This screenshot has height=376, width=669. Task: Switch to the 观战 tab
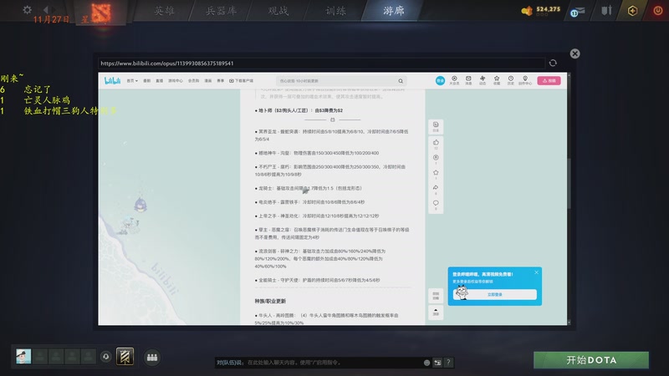278,11
